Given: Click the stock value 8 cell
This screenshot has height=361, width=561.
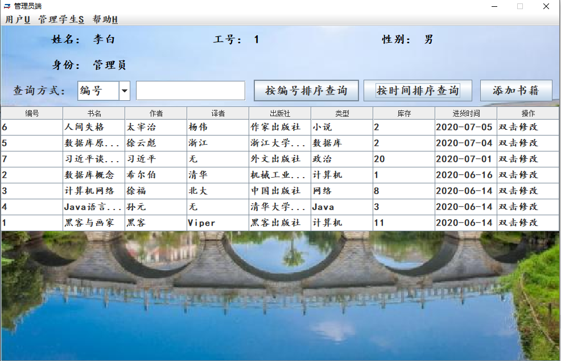Looking at the screenshot, I should [x=404, y=191].
